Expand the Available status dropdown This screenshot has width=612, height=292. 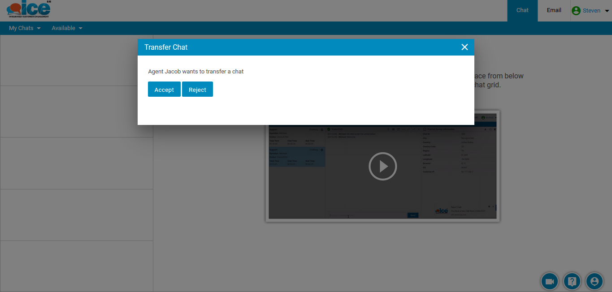67,28
